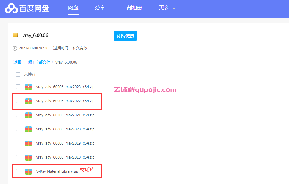Click zip icon of vray_adv_60006_max2023_x64.zip

coord(28,87)
